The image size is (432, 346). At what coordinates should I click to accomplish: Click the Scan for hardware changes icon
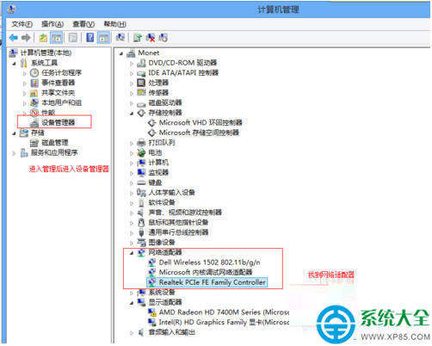click(120, 38)
